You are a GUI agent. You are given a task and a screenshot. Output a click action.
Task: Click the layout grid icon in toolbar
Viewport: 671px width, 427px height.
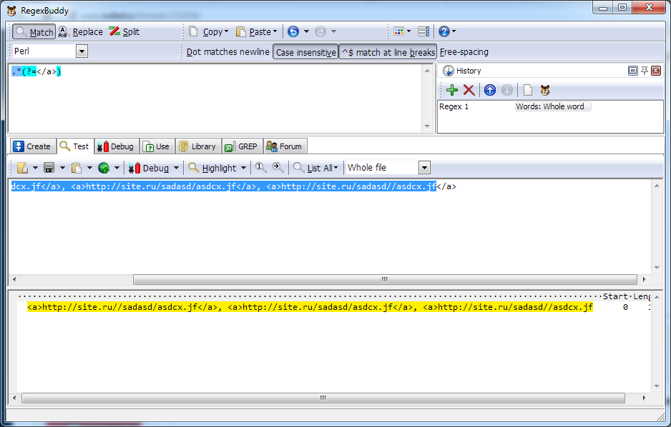398,31
